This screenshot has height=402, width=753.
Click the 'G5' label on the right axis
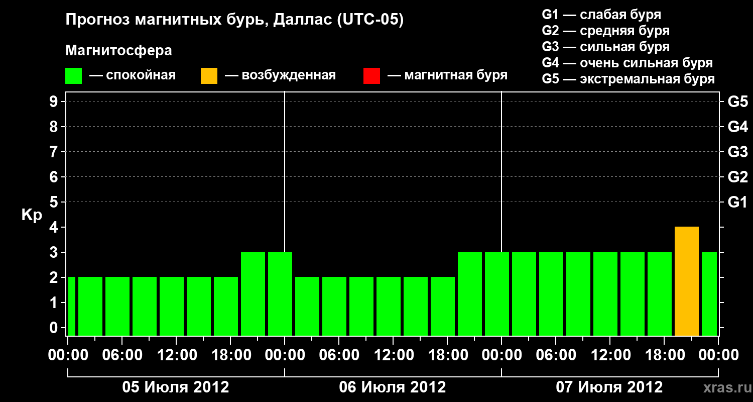pyautogui.click(x=737, y=102)
